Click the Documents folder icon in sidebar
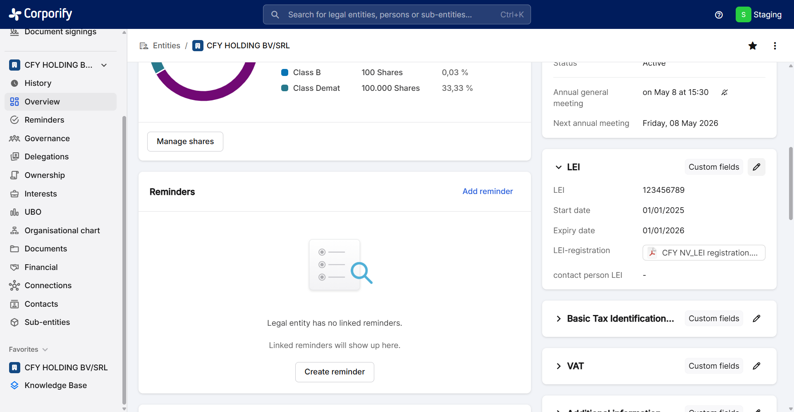 pyautogui.click(x=14, y=249)
